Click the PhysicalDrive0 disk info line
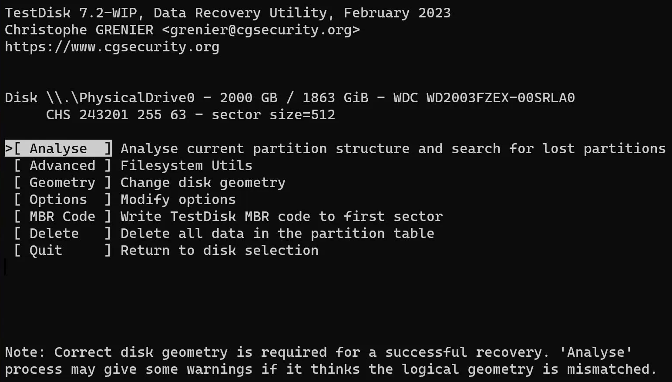672x382 pixels. click(x=290, y=97)
